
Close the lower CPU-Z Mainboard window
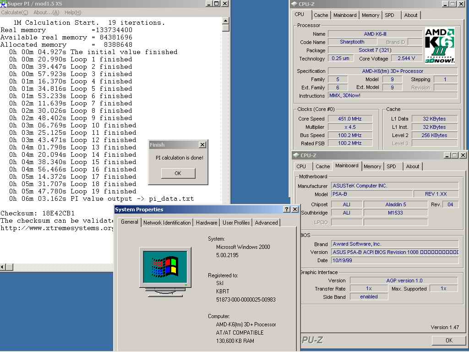[463, 155]
